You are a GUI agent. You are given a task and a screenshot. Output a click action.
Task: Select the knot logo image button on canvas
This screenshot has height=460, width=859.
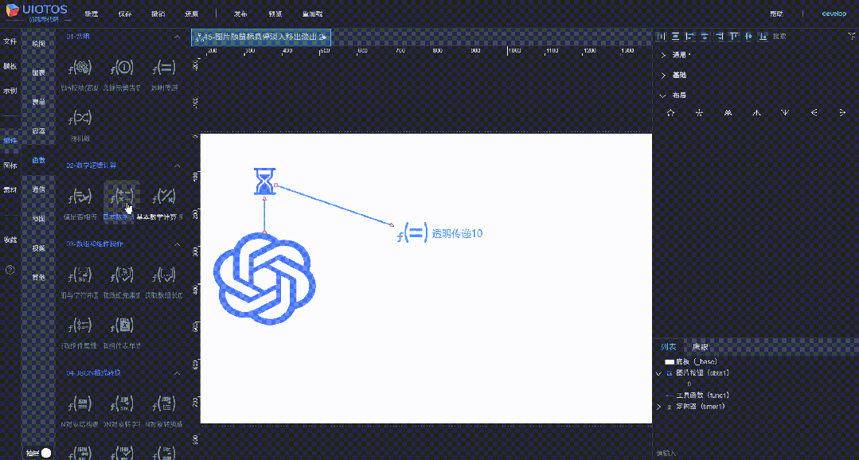[x=264, y=280]
